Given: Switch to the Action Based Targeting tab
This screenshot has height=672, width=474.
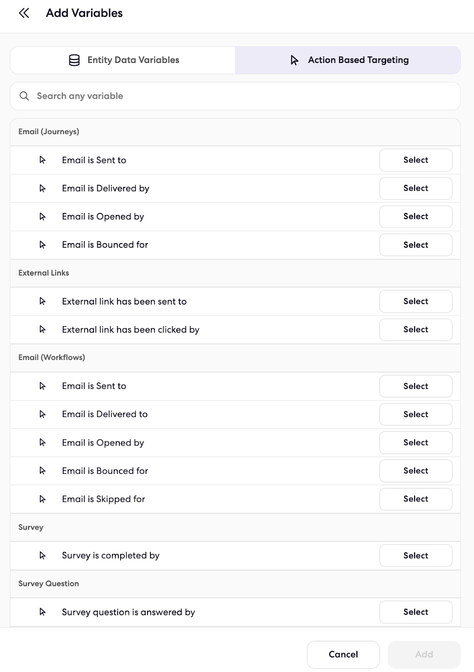Looking at the screenshot, I should 348,60.
